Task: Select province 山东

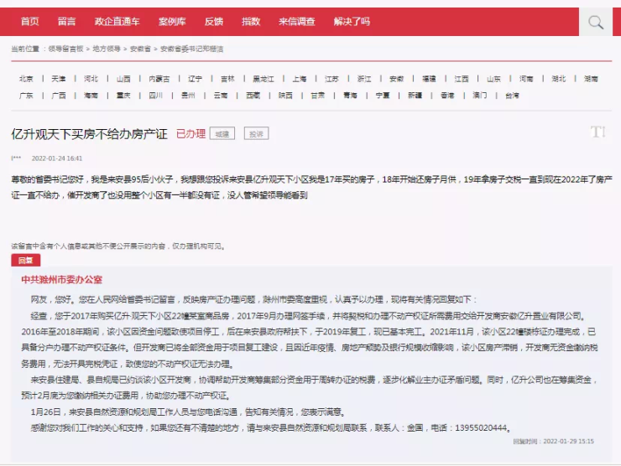Action: (493, 79)
